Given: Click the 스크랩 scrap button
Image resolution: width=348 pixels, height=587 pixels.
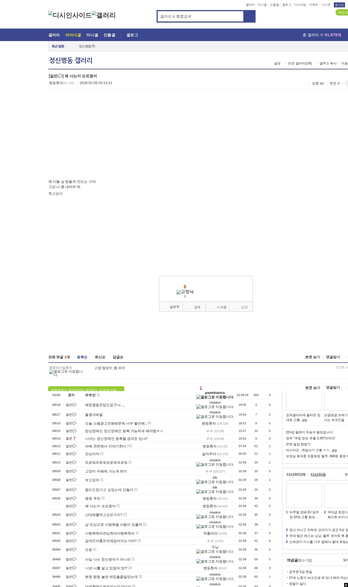Looking at the screenshot, I should (218, 307).
